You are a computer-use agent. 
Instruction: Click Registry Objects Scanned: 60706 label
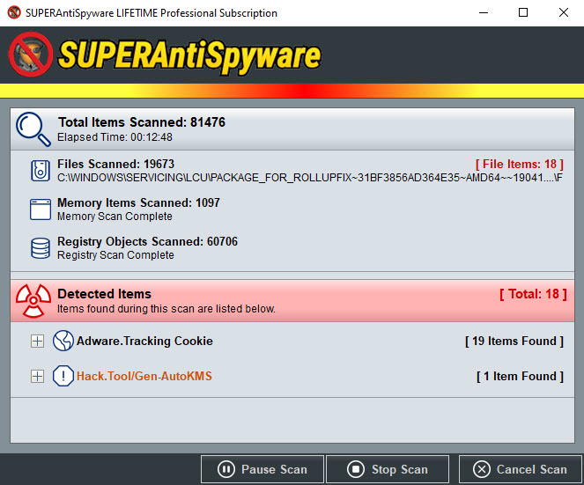(147, 241)
